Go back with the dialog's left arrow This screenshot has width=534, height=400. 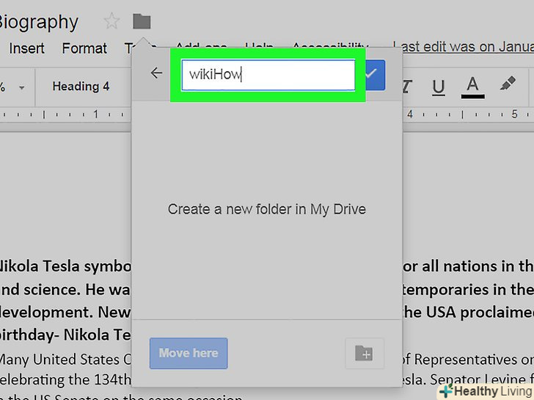click(x=156, y=73)
